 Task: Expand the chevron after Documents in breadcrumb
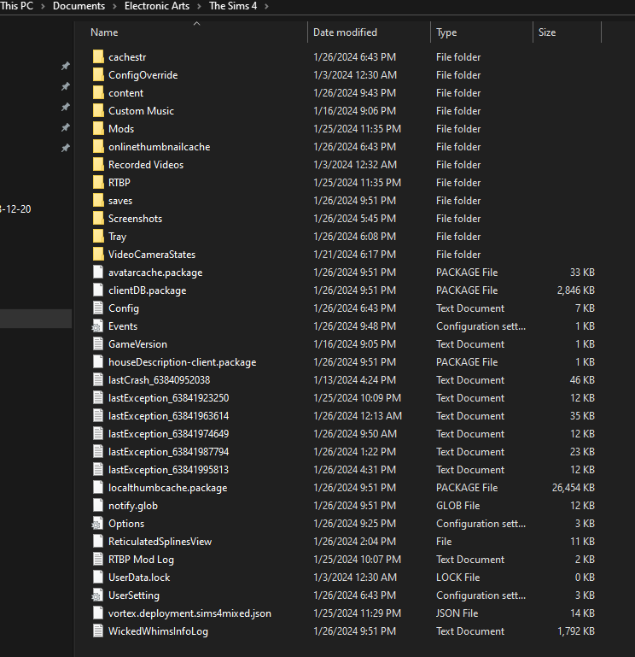point(114,6)
